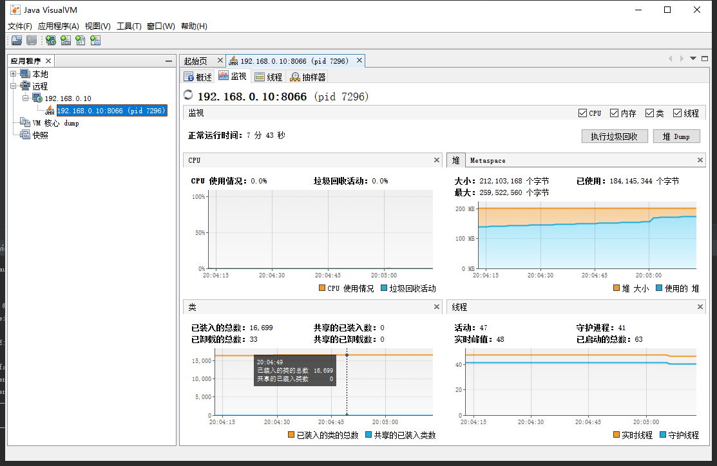
Task: Close the 线程 graph panel
Action: (x=700, y=306)
